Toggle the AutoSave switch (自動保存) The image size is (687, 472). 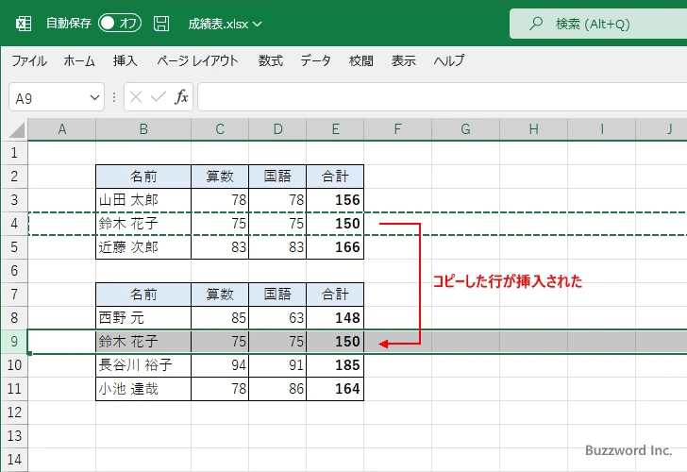tap(120, 23)
